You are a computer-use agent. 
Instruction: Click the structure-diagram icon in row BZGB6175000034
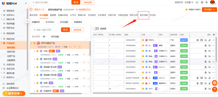(x=201, y=83)
